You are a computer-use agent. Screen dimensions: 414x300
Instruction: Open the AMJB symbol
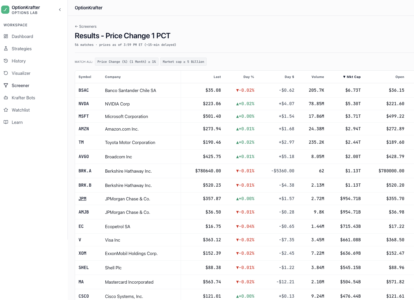tap(84, 212)
